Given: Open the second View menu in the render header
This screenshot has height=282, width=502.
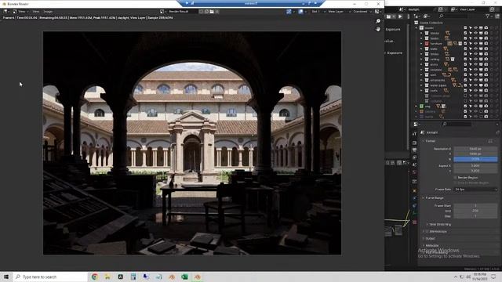Looking at the screenshot, I should pyautogui.click(x=36, y=12).
